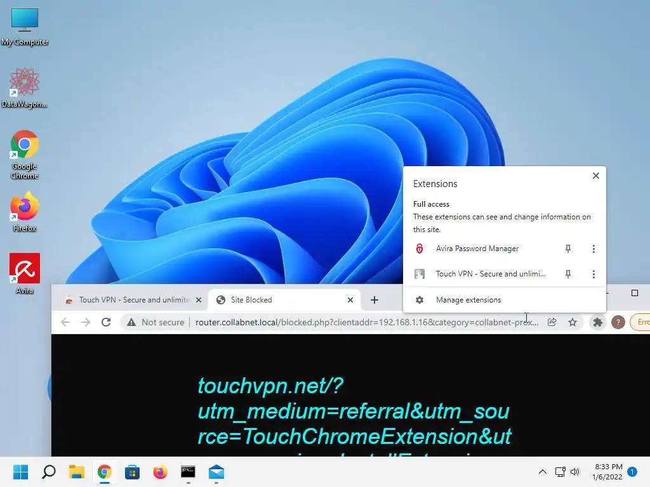Open the command prompt taskbar icon
The image size is (650, 487).
[188, 472]
